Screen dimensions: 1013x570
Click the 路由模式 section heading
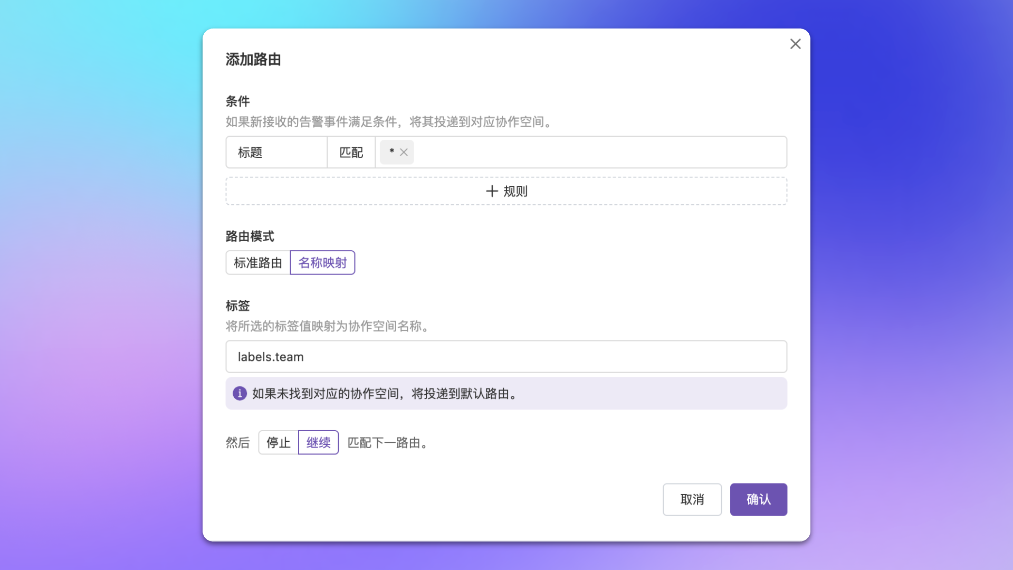[x=250, y=236]
